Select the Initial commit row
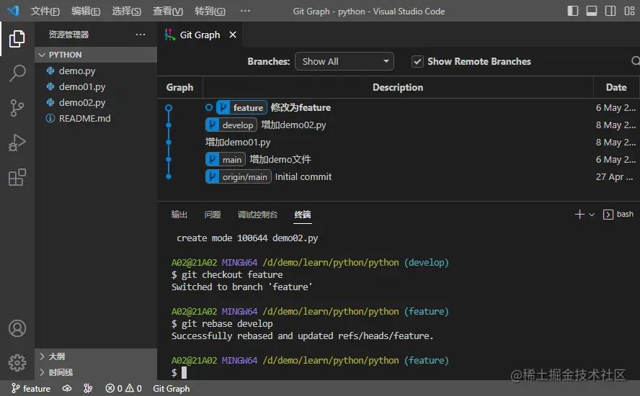The width and height of the screenshot is (640, 396). coord(399,176)
